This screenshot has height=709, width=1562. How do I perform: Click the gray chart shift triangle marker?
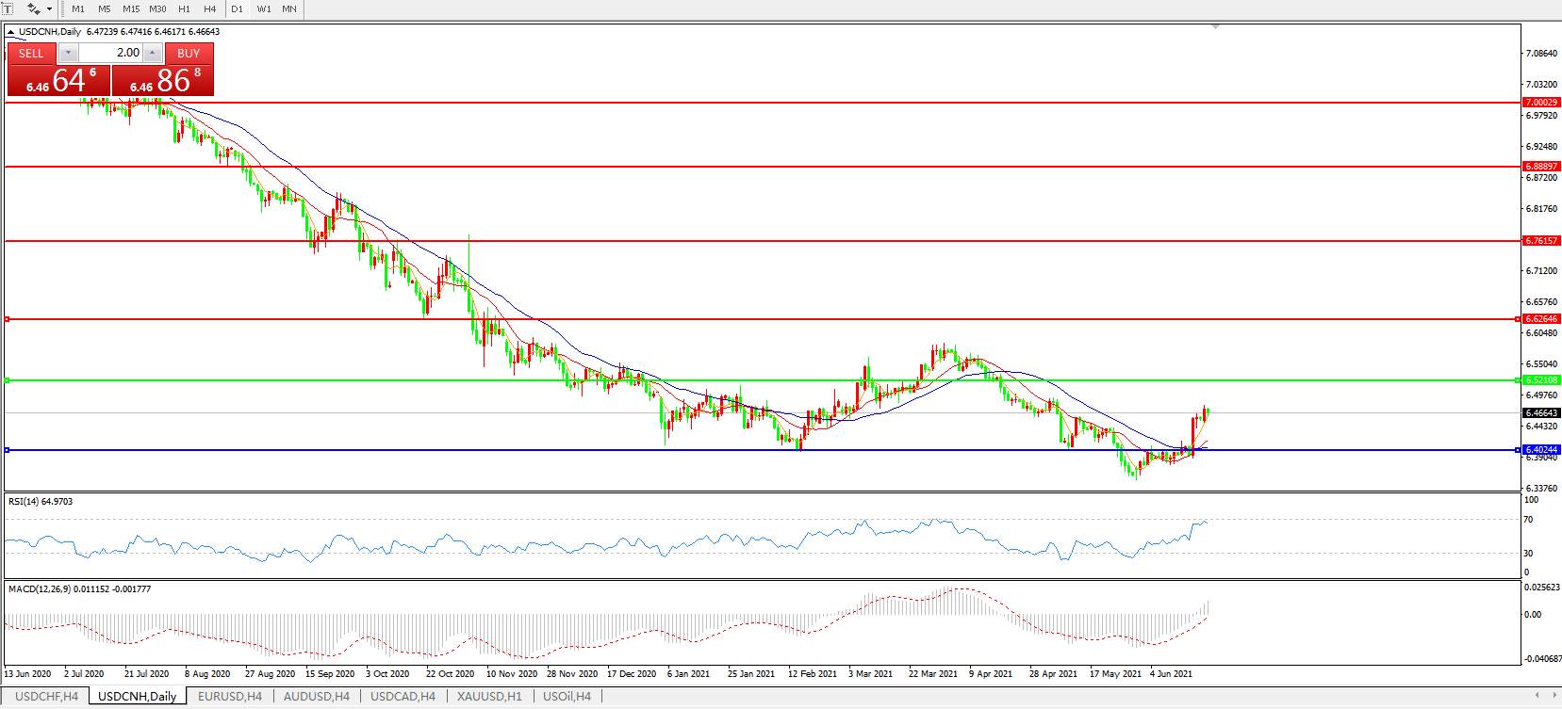[x=1215, y=26]
